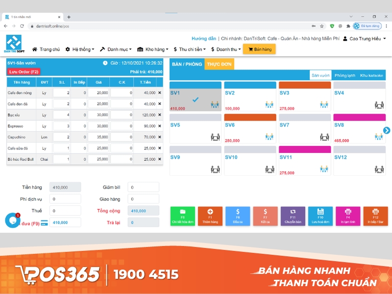Screen dimensions: 392x294
Task: Switch to BÀN / PHÒNG tab
Action: (187, 64)
